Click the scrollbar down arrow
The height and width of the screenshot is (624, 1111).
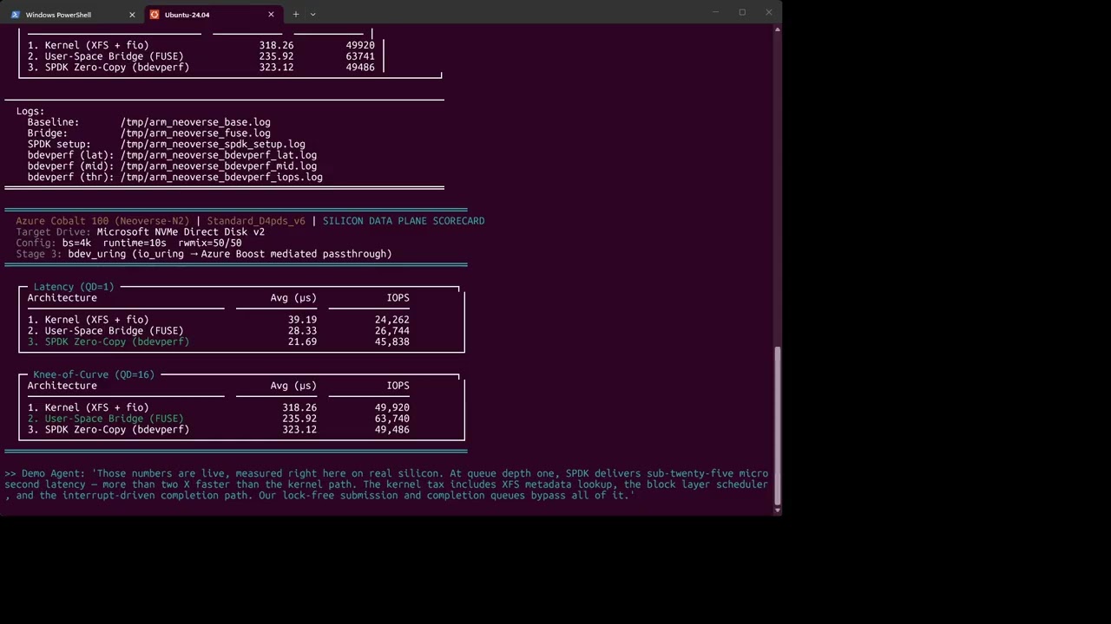coord(777,510)
